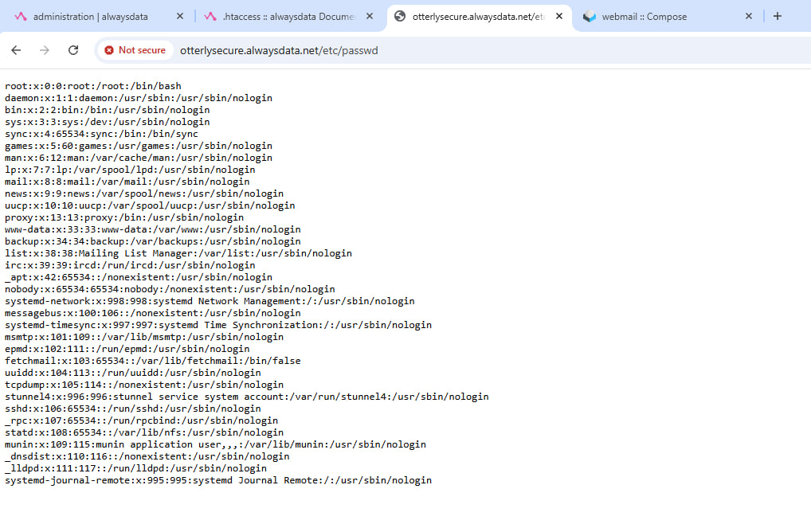Close the webmail :: Compose tab
This screenshot has height=528, width=811.
(x=749, y=16)
